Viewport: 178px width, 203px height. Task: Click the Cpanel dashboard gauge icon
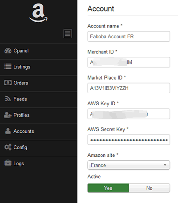pos(8,51)
